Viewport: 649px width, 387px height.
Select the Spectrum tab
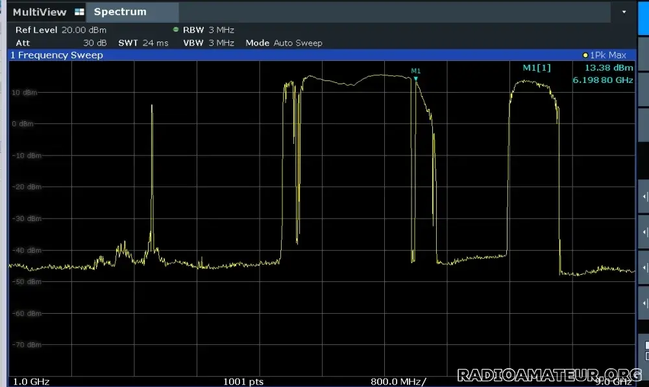pyautogui.click(x=120, y=12)
